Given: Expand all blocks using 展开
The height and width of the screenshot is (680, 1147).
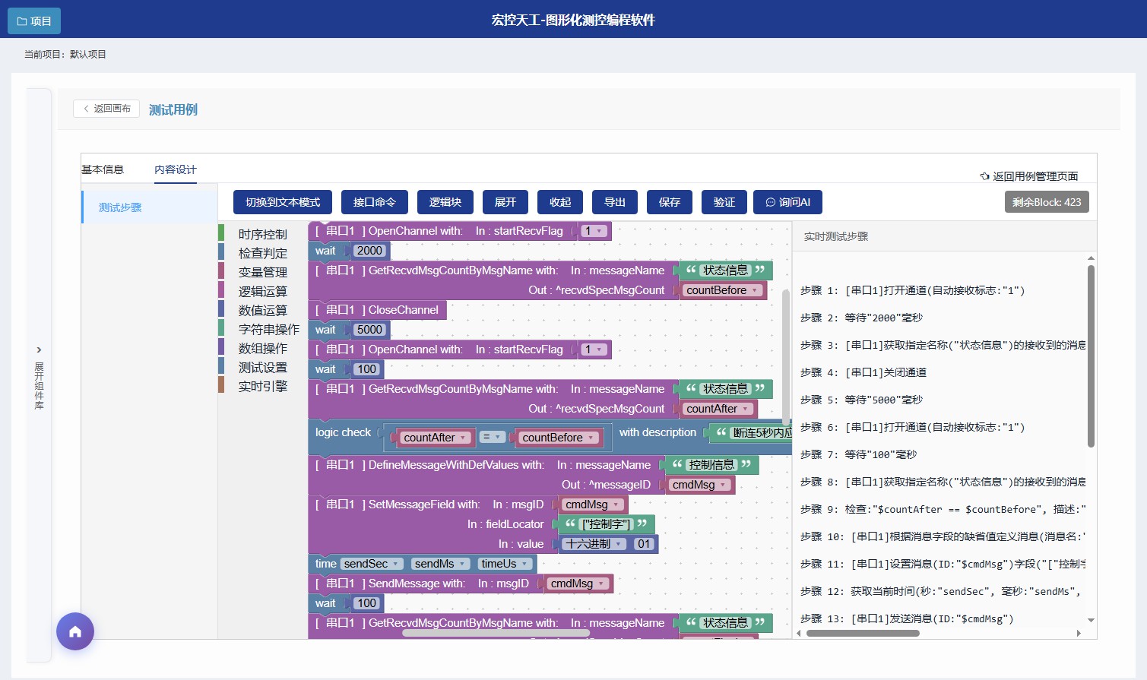Looking at the screenshot, I should [x=505, y=201].
